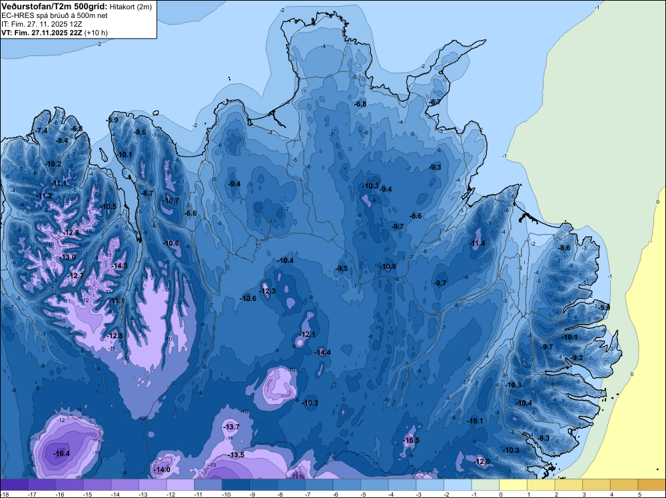Select the Hitakort (2m) header text

(131, 7)
